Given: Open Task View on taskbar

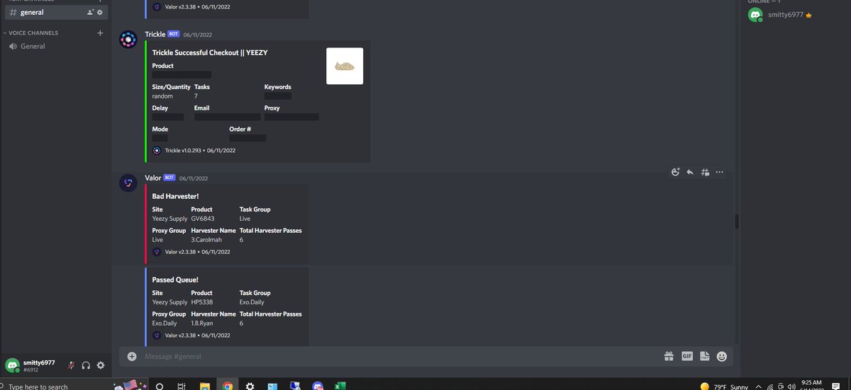Looking at the screenshot, I should pyautogui.click(x=182, y=386).
